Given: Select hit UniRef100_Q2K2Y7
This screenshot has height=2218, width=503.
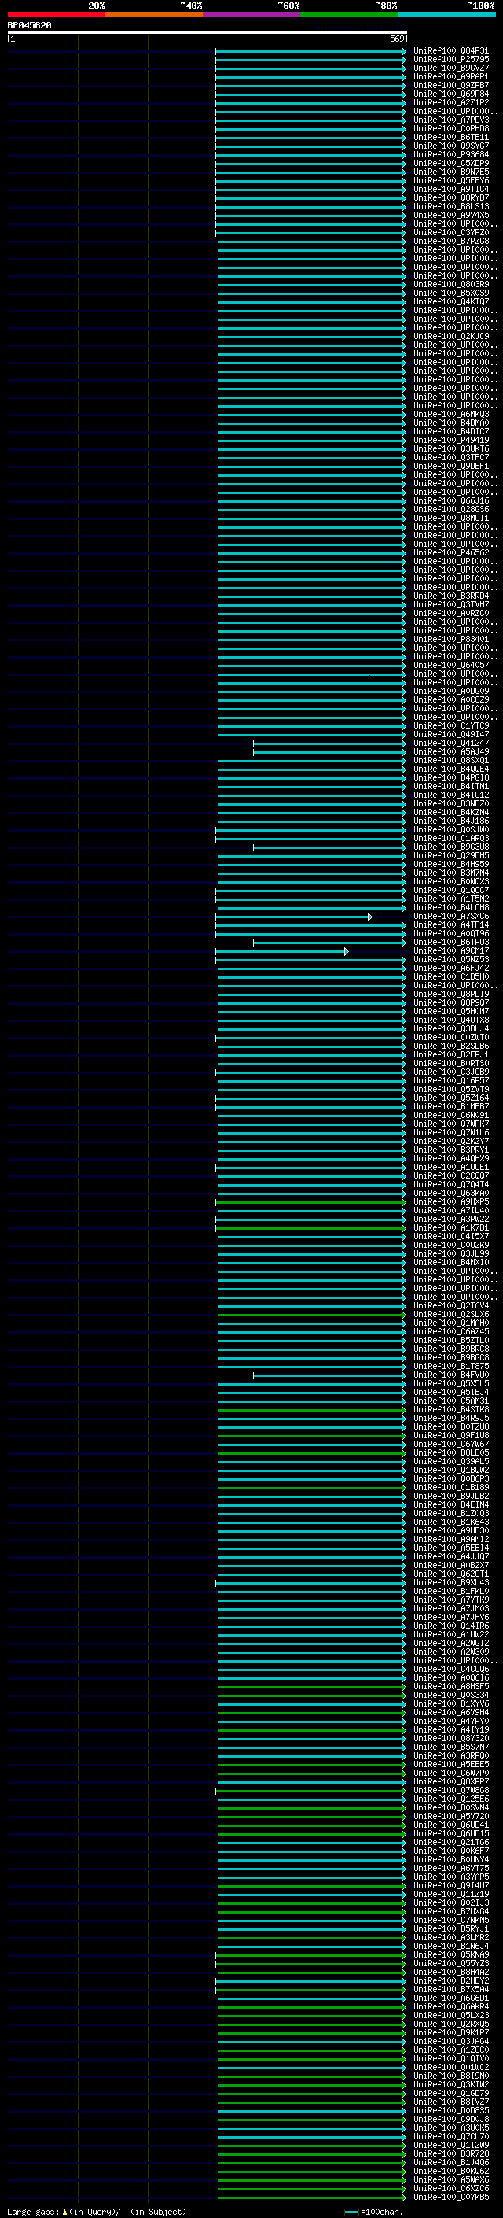Looking at the screenshot, I should pyautogui.click(x=450, y=1141).
